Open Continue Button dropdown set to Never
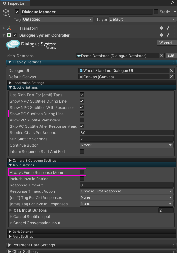 [126, 145]
